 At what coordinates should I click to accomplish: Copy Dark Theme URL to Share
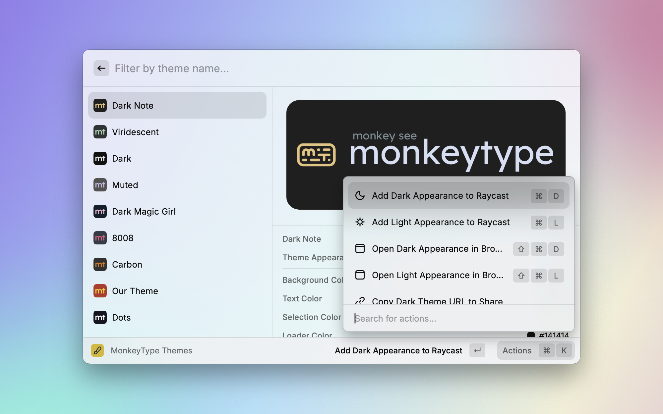click(438, 301)
